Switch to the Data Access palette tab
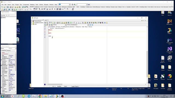The image size is (175, 98). click(x=51, y=7)
